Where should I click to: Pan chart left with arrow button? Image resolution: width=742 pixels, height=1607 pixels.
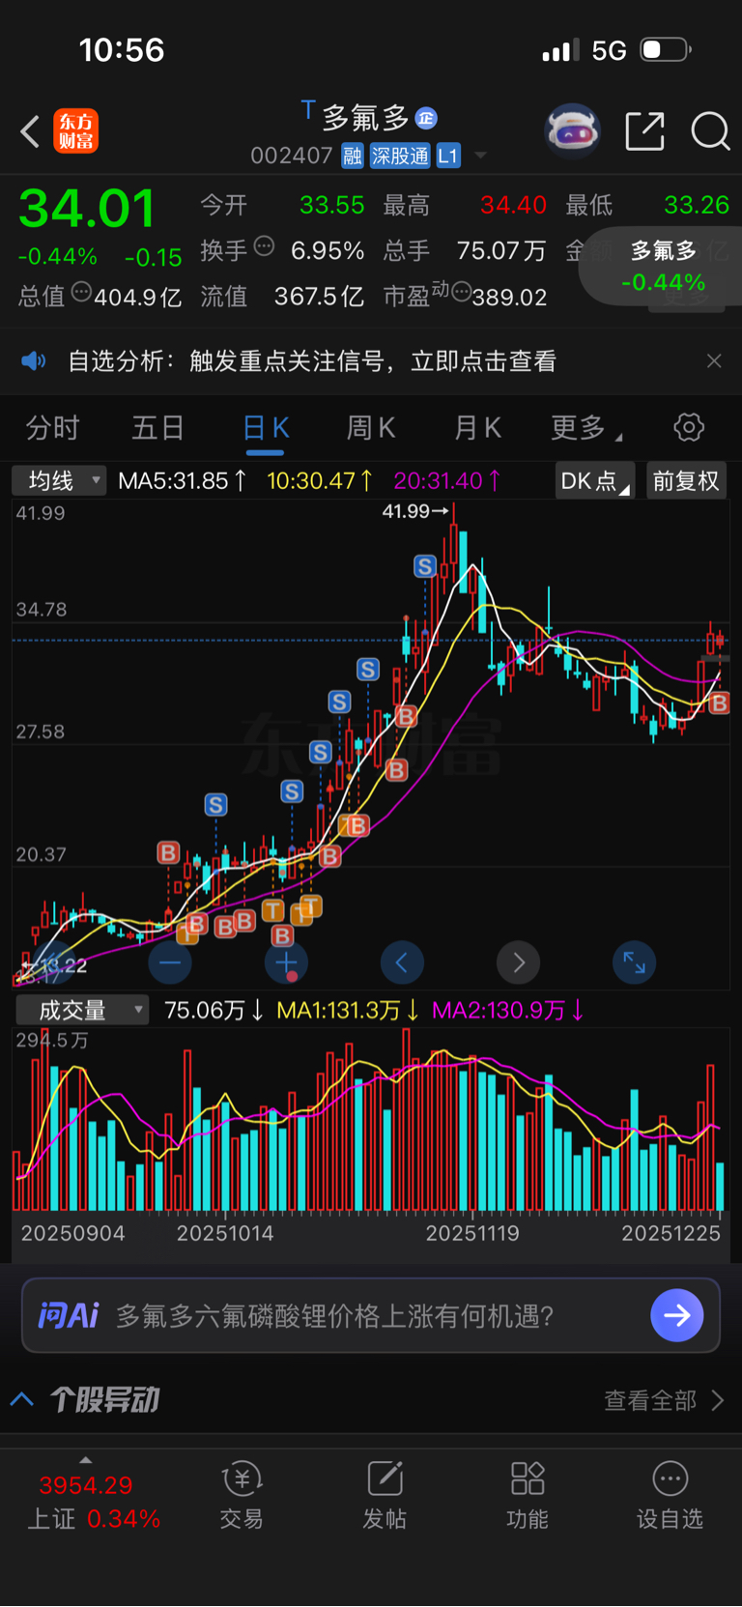402,962
